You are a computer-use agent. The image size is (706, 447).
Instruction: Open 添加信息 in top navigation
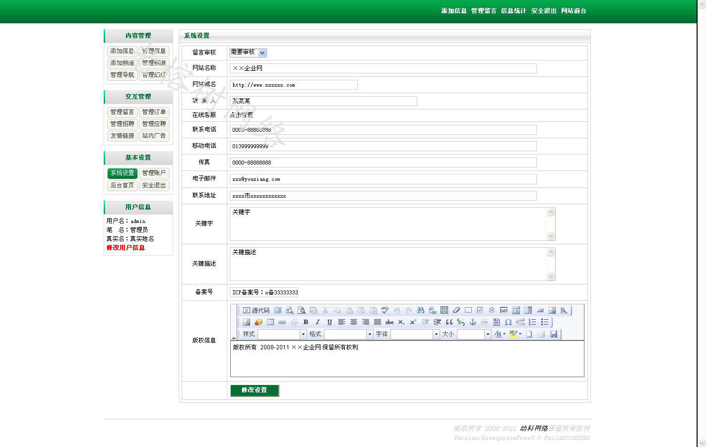pos(454,10)
